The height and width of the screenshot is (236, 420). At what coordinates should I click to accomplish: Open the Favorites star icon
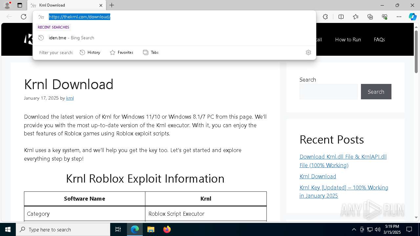pos(356,17)
